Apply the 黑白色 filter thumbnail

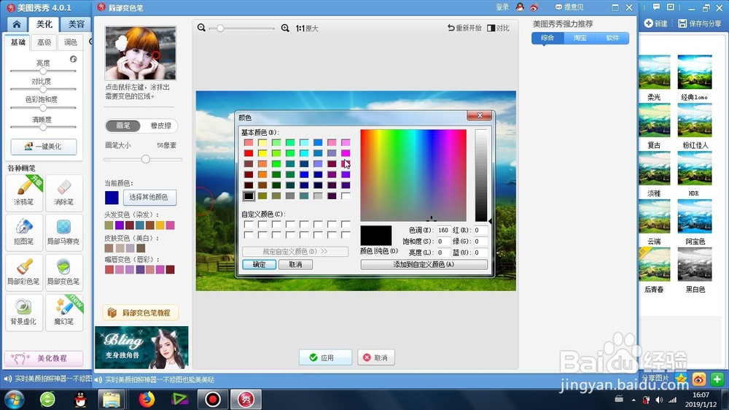click(x=695, y=264)
